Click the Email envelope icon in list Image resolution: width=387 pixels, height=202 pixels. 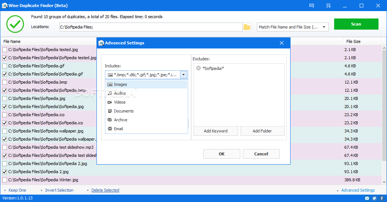point(110,129)
